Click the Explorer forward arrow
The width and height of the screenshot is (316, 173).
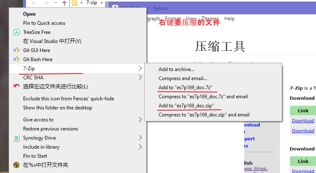(x=46, y=3)
